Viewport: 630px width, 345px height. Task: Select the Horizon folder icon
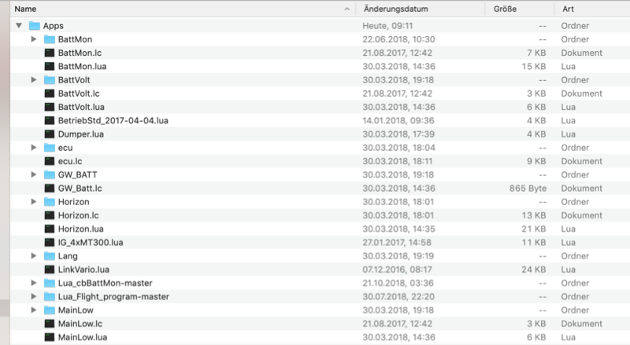pos(50,202)
